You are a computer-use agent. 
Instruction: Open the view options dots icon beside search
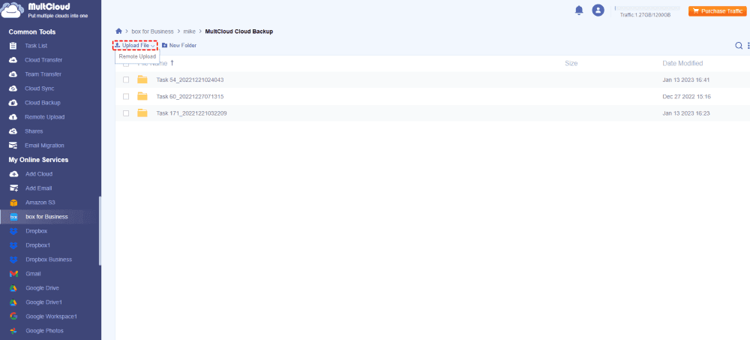pyautogui.click(x=748, y=46)
